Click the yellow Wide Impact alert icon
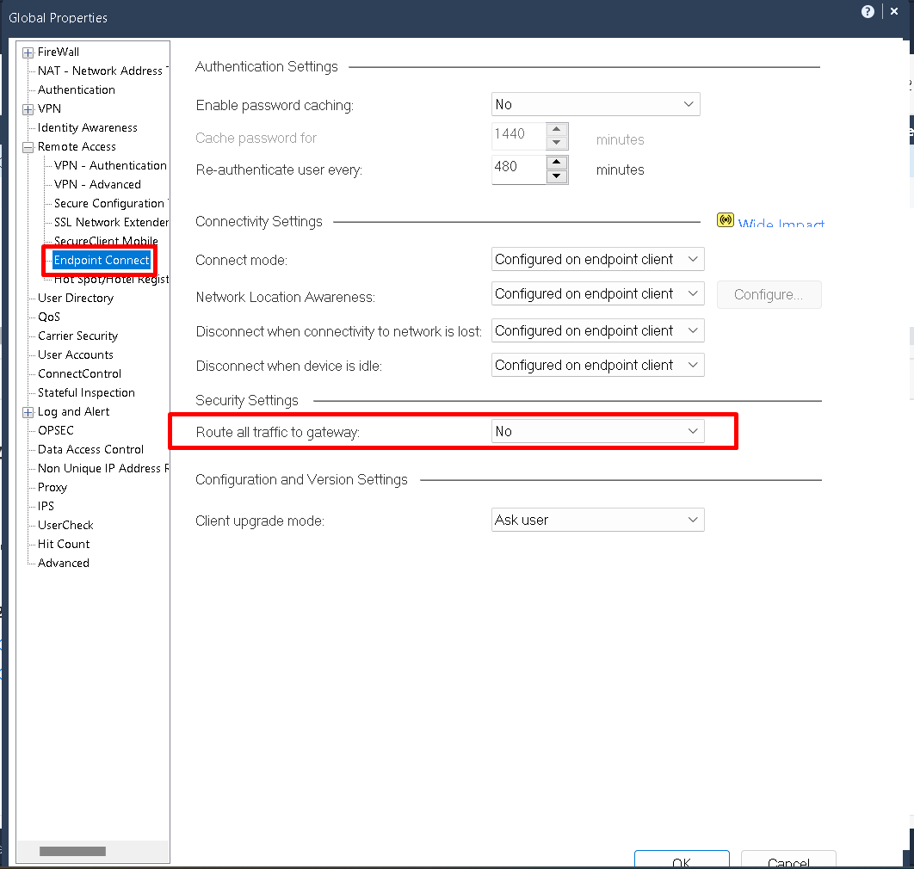 (x=726, y=219)
